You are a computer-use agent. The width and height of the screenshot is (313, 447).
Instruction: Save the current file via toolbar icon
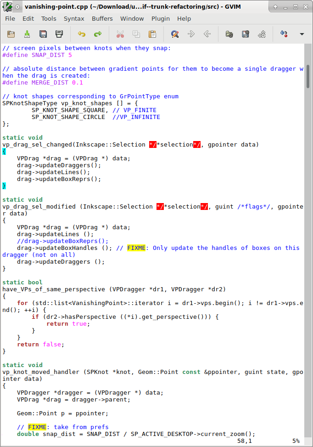point(27,34)
